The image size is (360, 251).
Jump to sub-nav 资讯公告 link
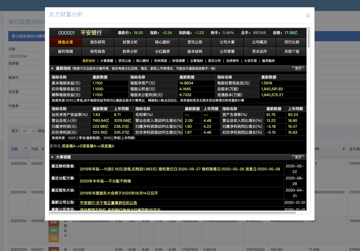pyautogui.click(x=125, y=61)
